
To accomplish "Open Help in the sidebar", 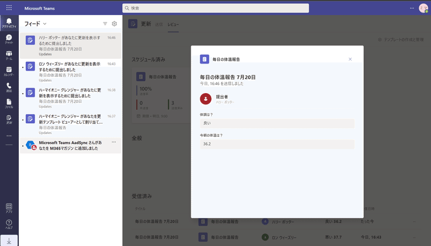I will [9, 224].
